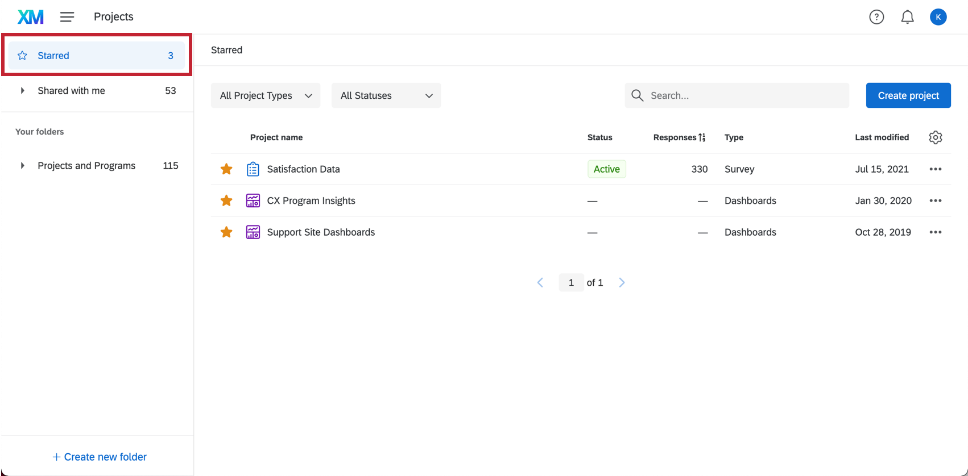Unstar the Support Site Dashboards project
This screenshot has width=968, height=476.
click(x=226, y=232)
